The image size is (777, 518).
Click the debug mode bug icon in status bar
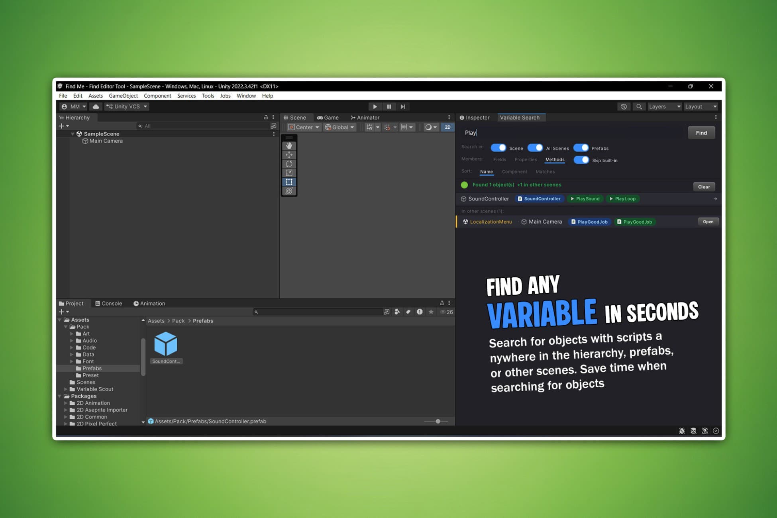pos(682,431)
